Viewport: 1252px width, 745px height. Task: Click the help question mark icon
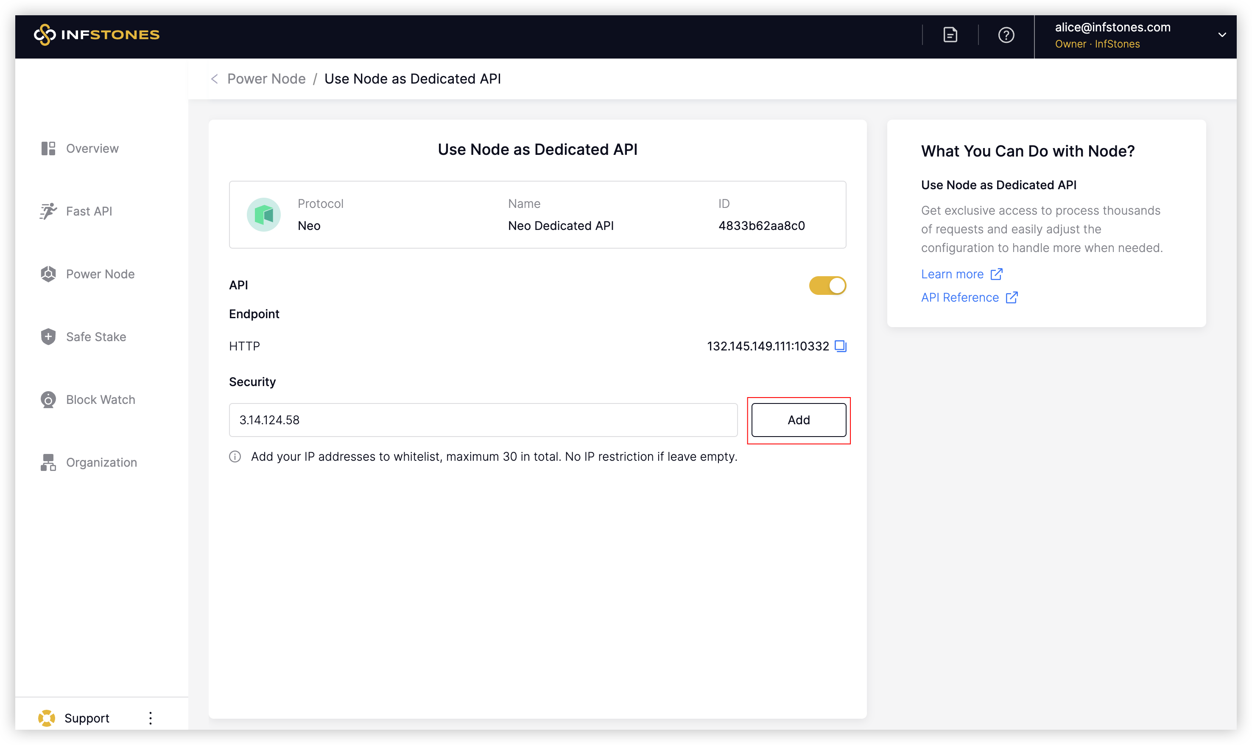(x=1006, y=35)
